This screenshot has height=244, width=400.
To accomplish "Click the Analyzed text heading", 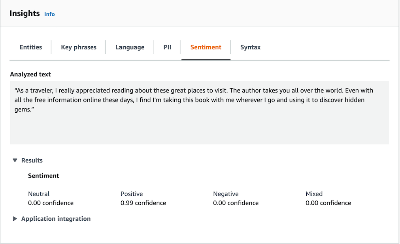I will (30, 74).
